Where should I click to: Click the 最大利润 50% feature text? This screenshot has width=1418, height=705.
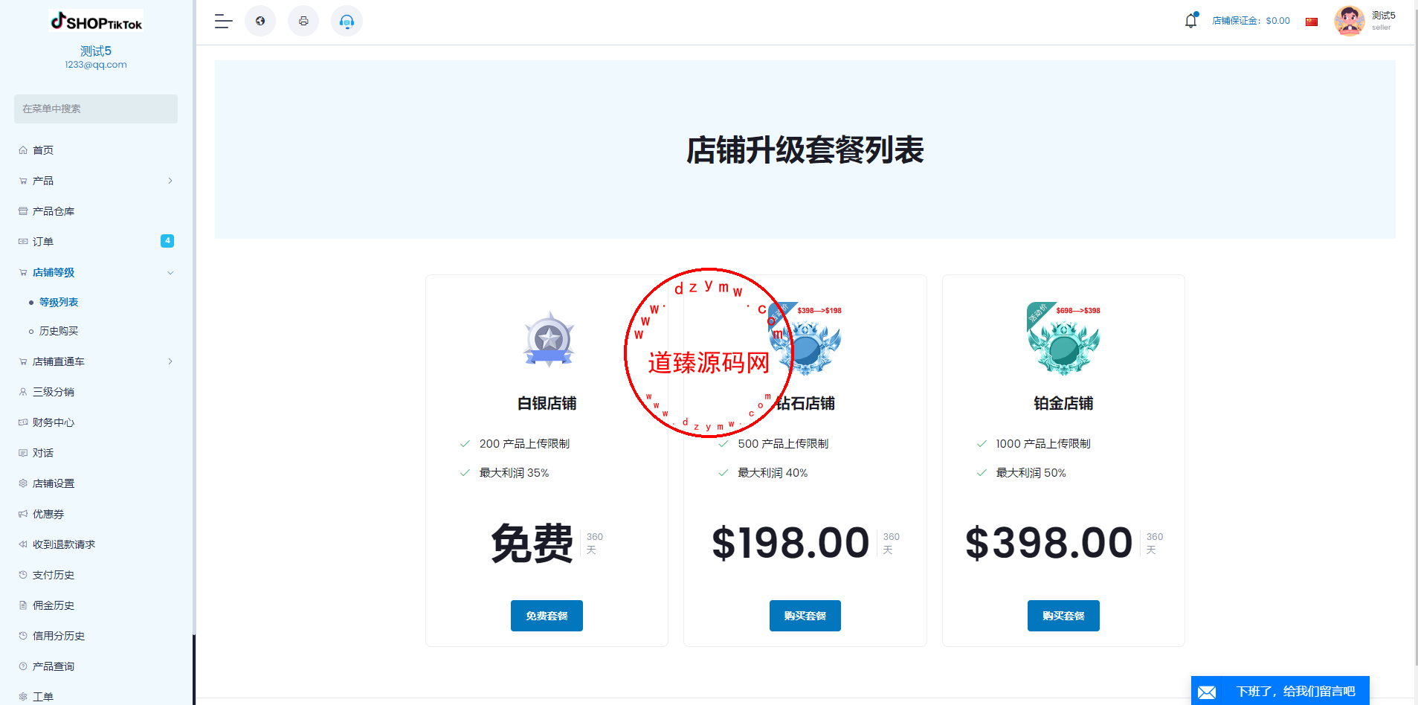(x=1031, y=473)
